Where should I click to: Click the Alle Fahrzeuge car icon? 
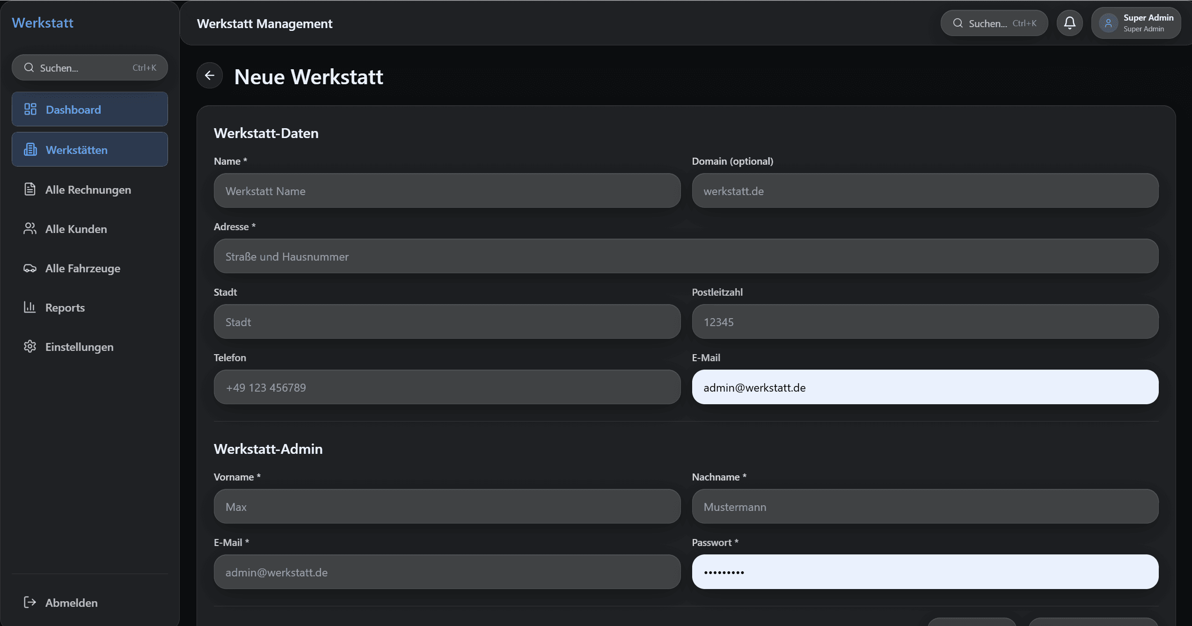(x=30, y=268)
